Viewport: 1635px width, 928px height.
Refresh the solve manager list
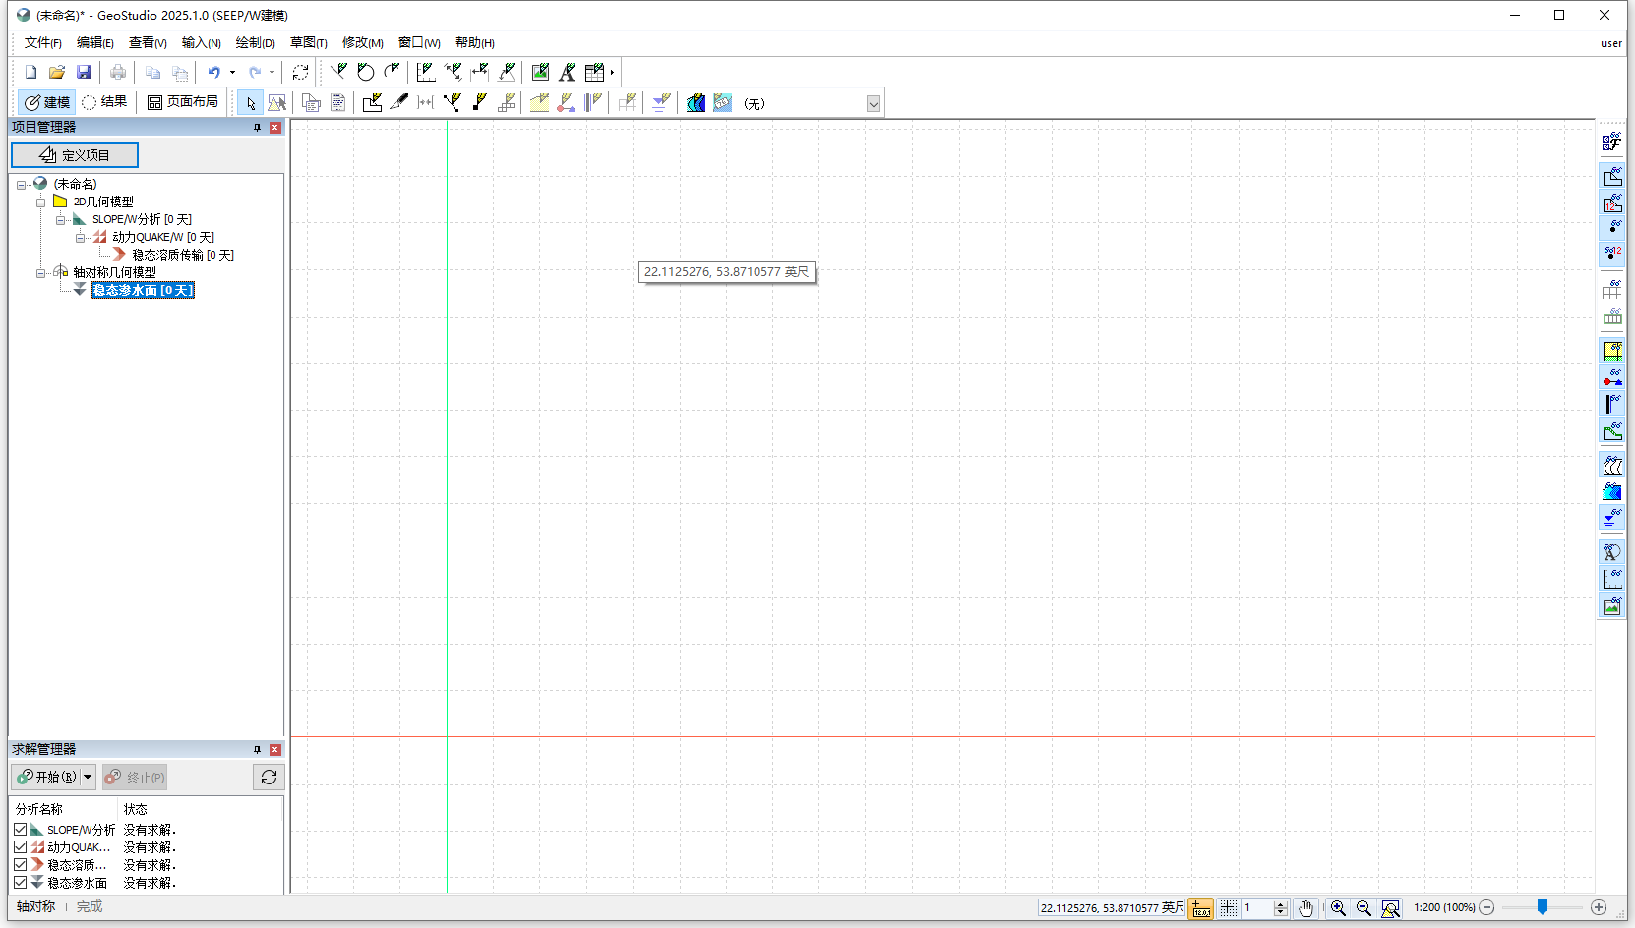pyautogui.click(x=269, y=778)
